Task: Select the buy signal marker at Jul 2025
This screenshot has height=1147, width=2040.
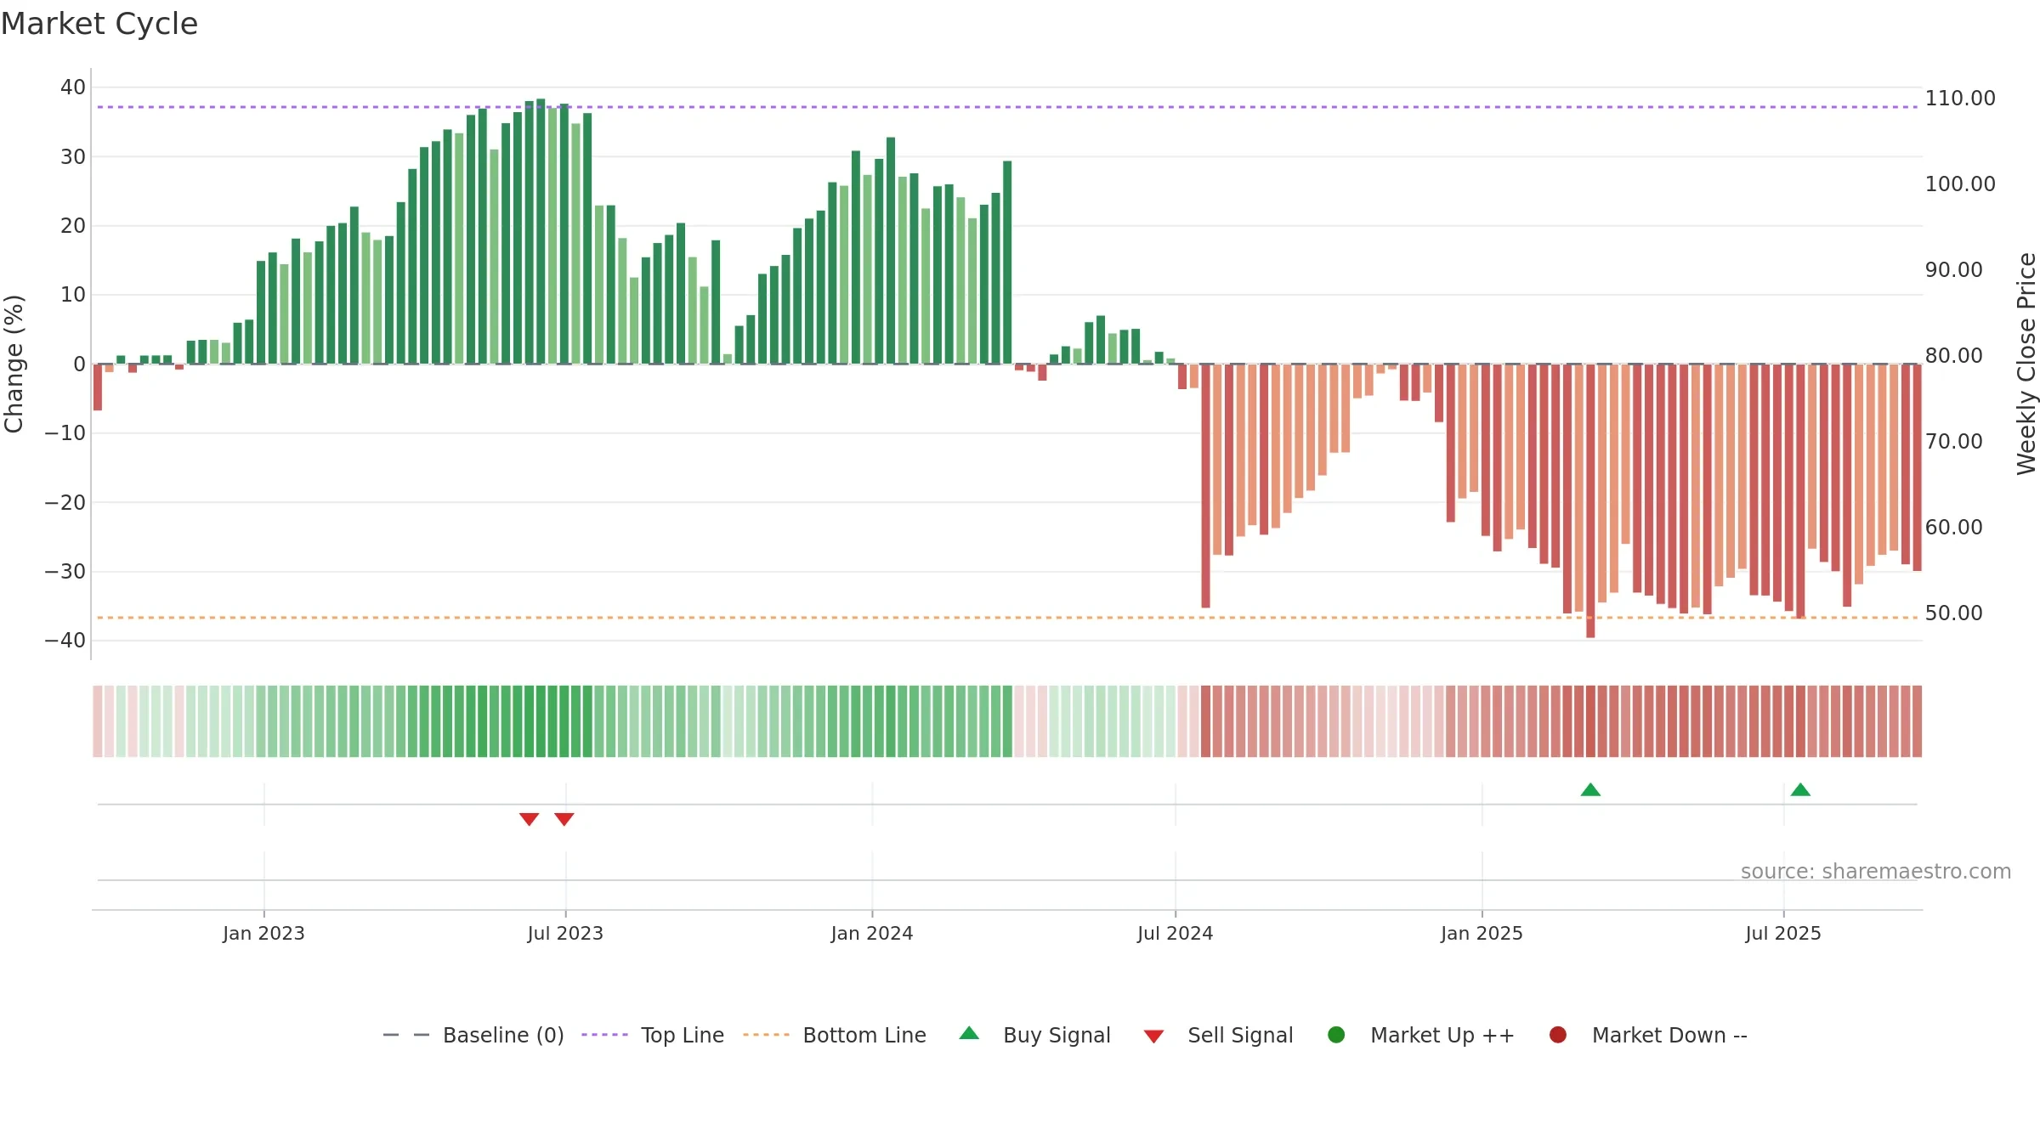Action: (1800, 789)
